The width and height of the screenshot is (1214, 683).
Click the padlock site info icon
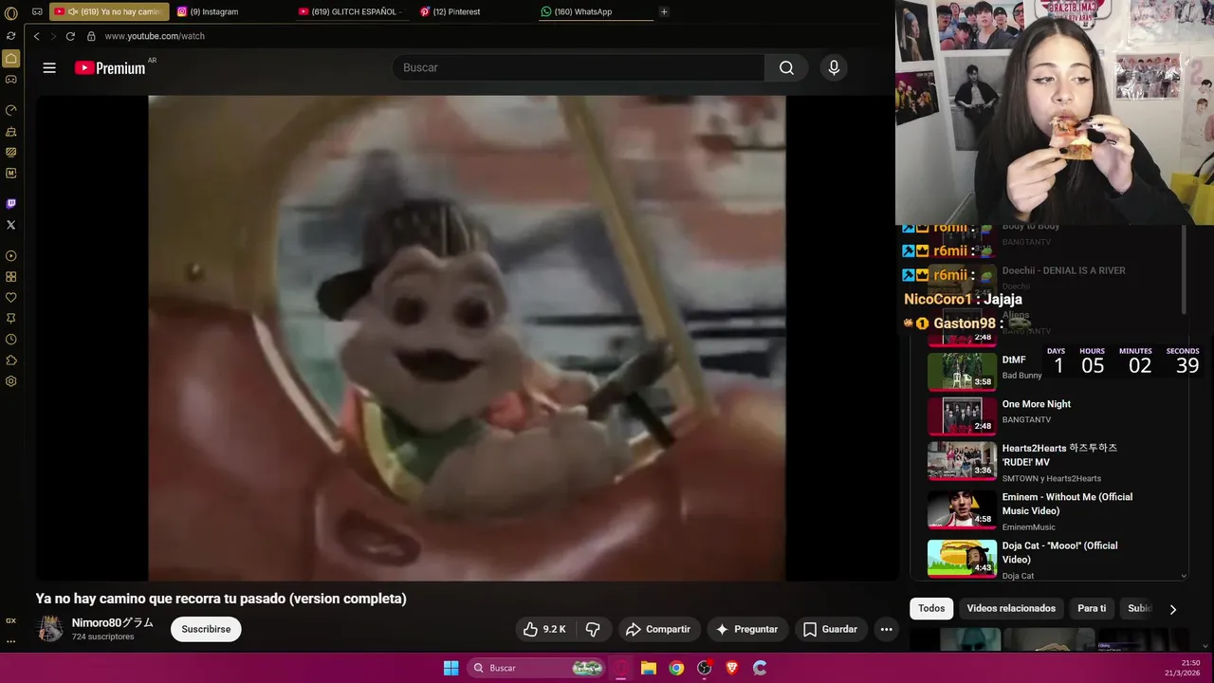pos(91,36)
